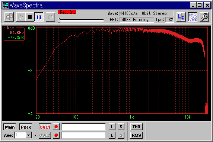Click the OVL2 text input field
213x142 pixels.
(x=84, y=135)
